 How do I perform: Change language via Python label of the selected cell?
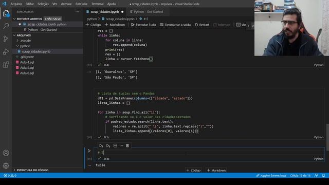point(319,159)
